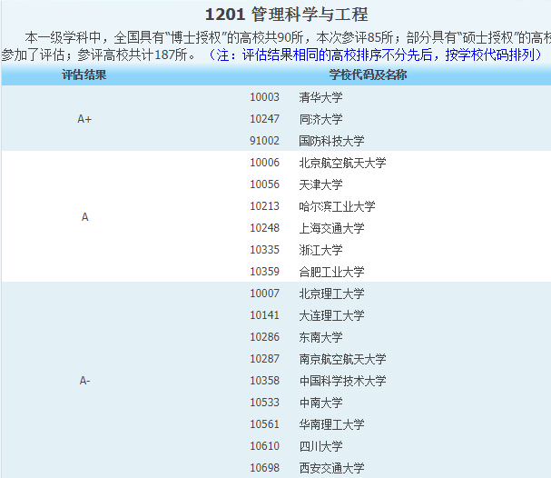The width and height of the screenshot is (551, 478).
Task: Click on 南京航空航天大学
Action: (x=342, y=359)
